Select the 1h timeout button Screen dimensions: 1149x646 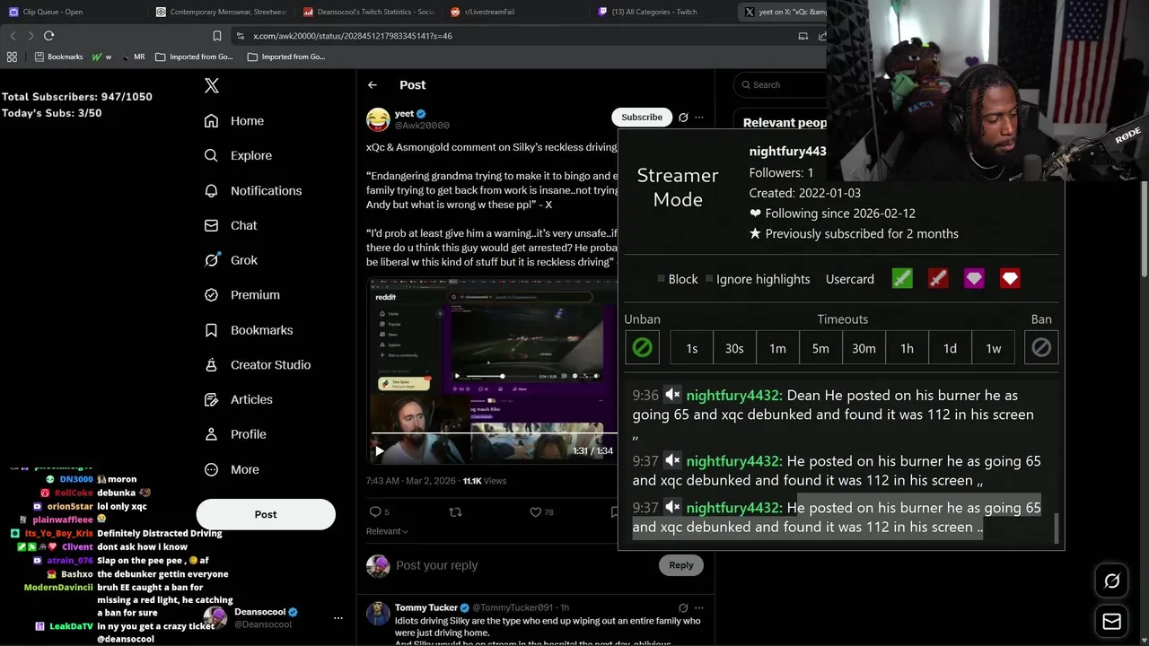(x=907, y=348)
